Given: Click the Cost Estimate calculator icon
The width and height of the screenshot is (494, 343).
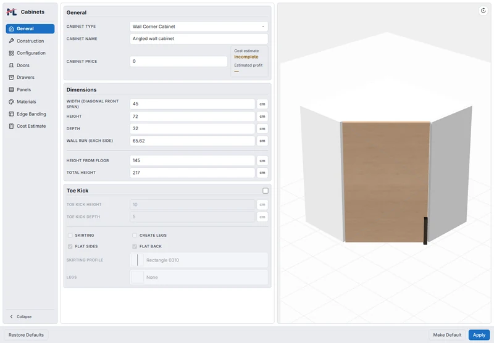Looking at the screenshot, I should click(x=11, y=126).
